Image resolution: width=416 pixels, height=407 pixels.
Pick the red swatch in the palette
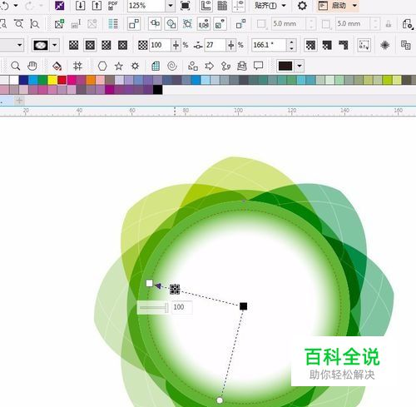pos(62,80)
